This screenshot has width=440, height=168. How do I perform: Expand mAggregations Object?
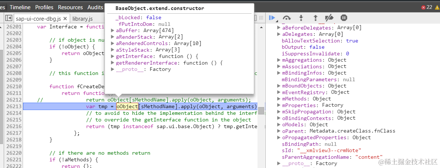(x=279, y=60)
